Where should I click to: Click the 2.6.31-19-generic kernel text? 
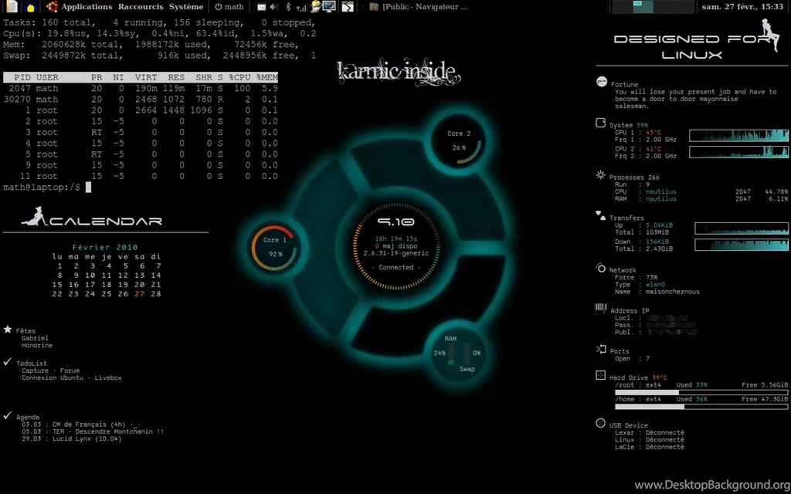(x=396, y=253)
